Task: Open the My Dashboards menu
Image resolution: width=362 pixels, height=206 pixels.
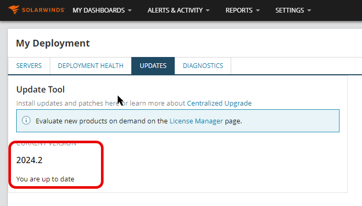Action: pyautogui.click(x=102, y=10)
